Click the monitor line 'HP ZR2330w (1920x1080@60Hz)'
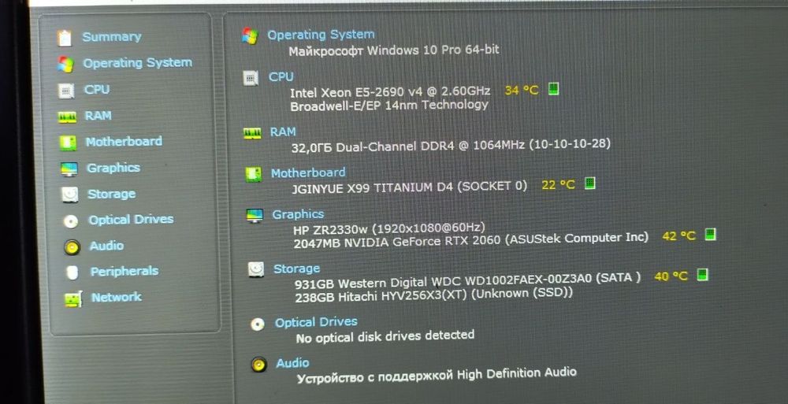This screenshot has width=788, height=404. pyautogui.click(x=389, y=229)
